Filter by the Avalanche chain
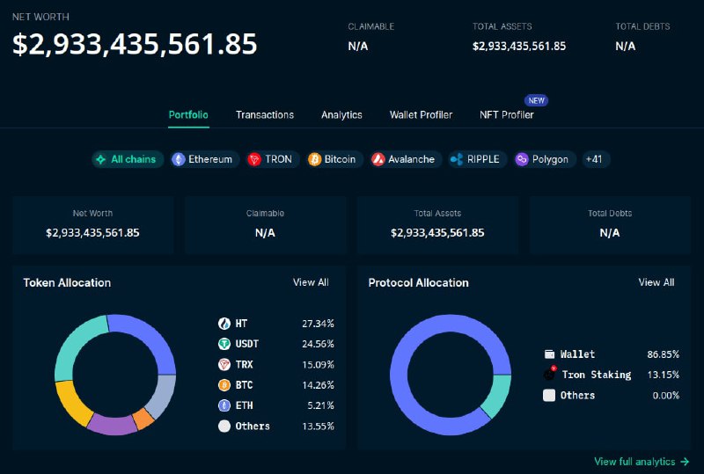 (x=406, y=159)
